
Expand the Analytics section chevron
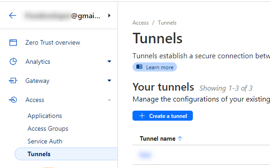(x=109, y=61)
